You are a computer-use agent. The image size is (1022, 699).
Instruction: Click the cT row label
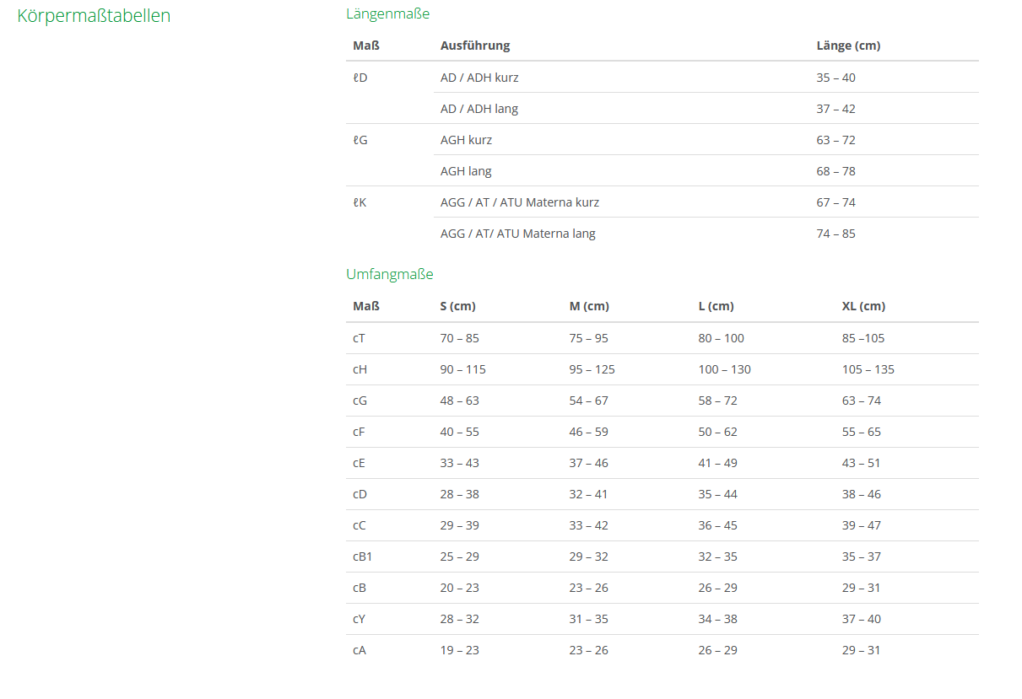360,338
